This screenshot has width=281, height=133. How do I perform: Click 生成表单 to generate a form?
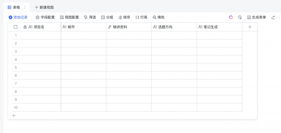[257, 17]
